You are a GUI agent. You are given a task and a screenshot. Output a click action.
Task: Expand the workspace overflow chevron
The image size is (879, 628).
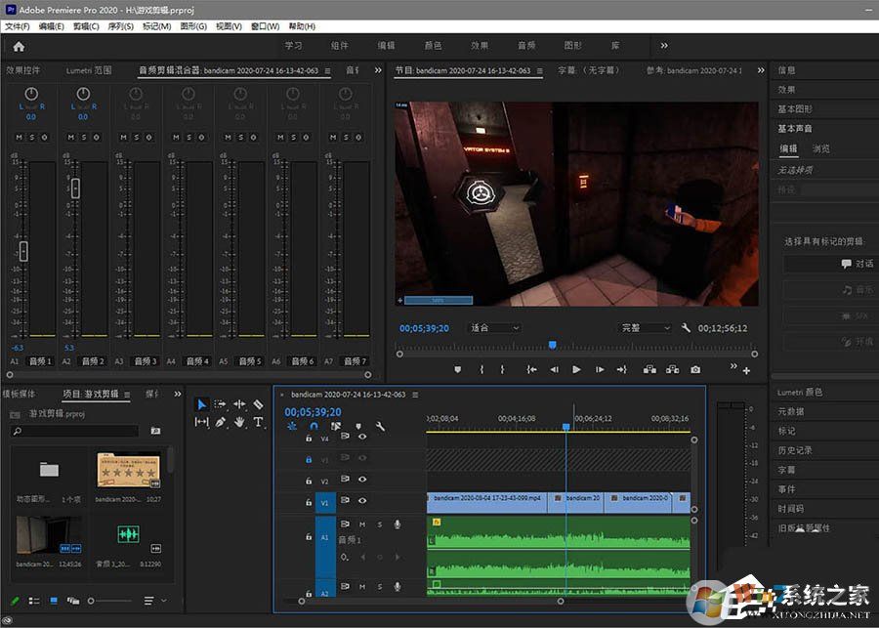click(x=664, y=45)
